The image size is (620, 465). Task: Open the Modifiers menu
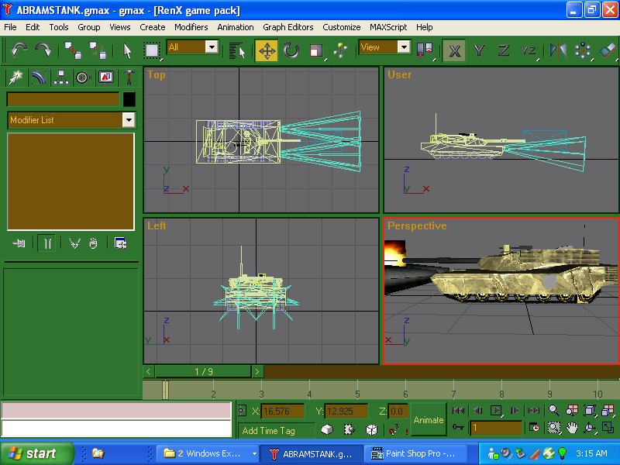[x=191, y=27]
